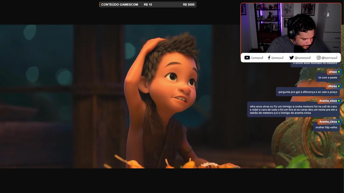This screenshot has width=344, height=193.
Task: Click the streamer webcam feed
Action: coord(291,28)
